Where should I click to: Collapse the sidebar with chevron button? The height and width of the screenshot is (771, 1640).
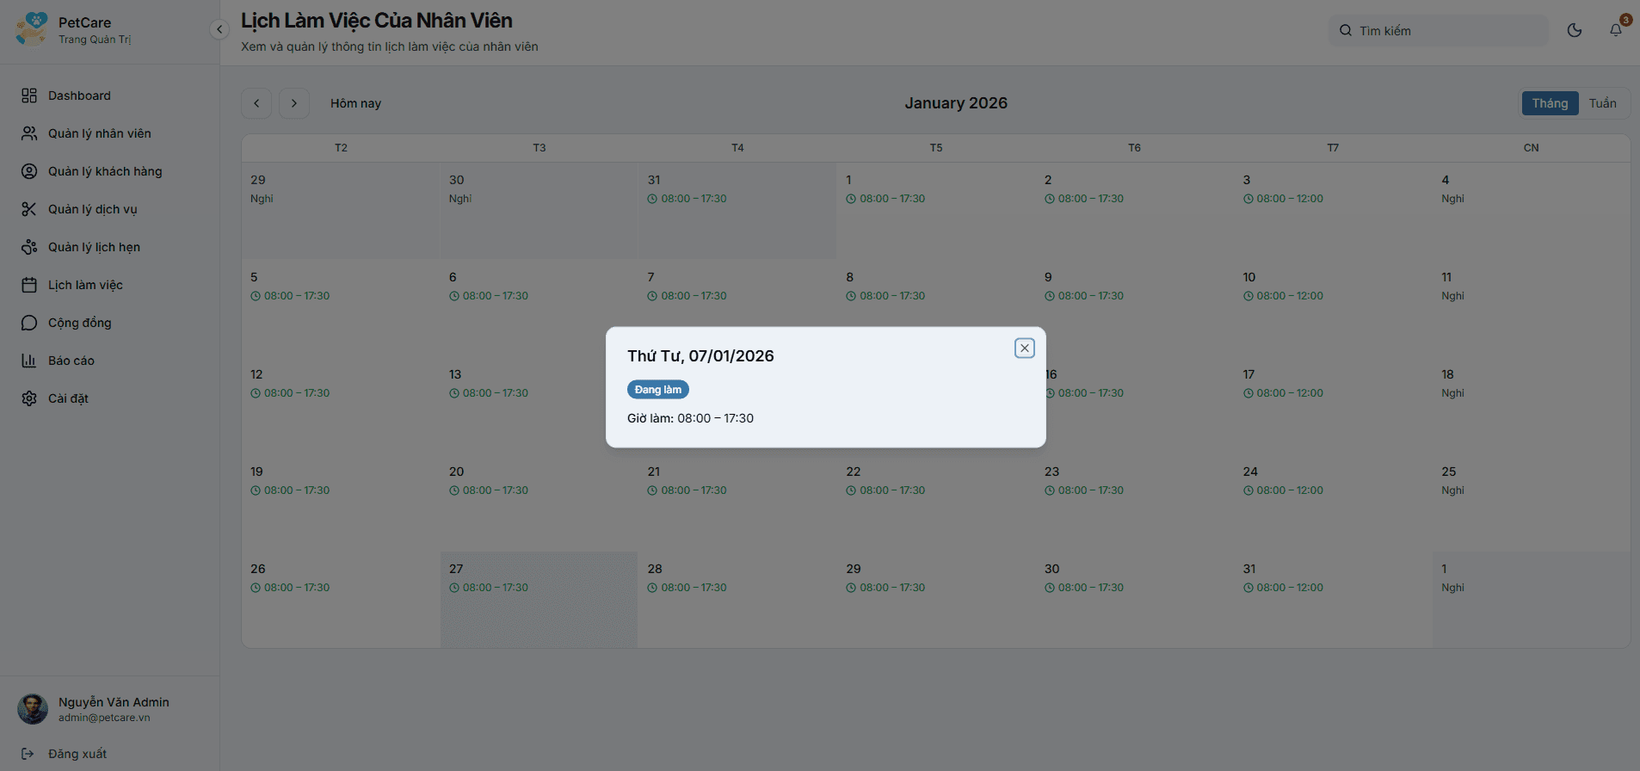pos(219,29)
